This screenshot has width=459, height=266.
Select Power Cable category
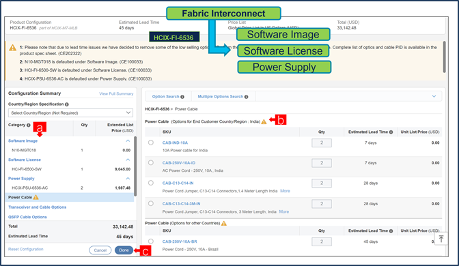[x=70, y=197]
